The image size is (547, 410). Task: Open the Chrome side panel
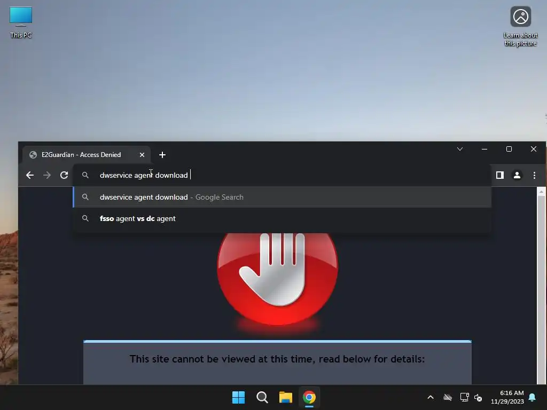[x=500, y=175]
